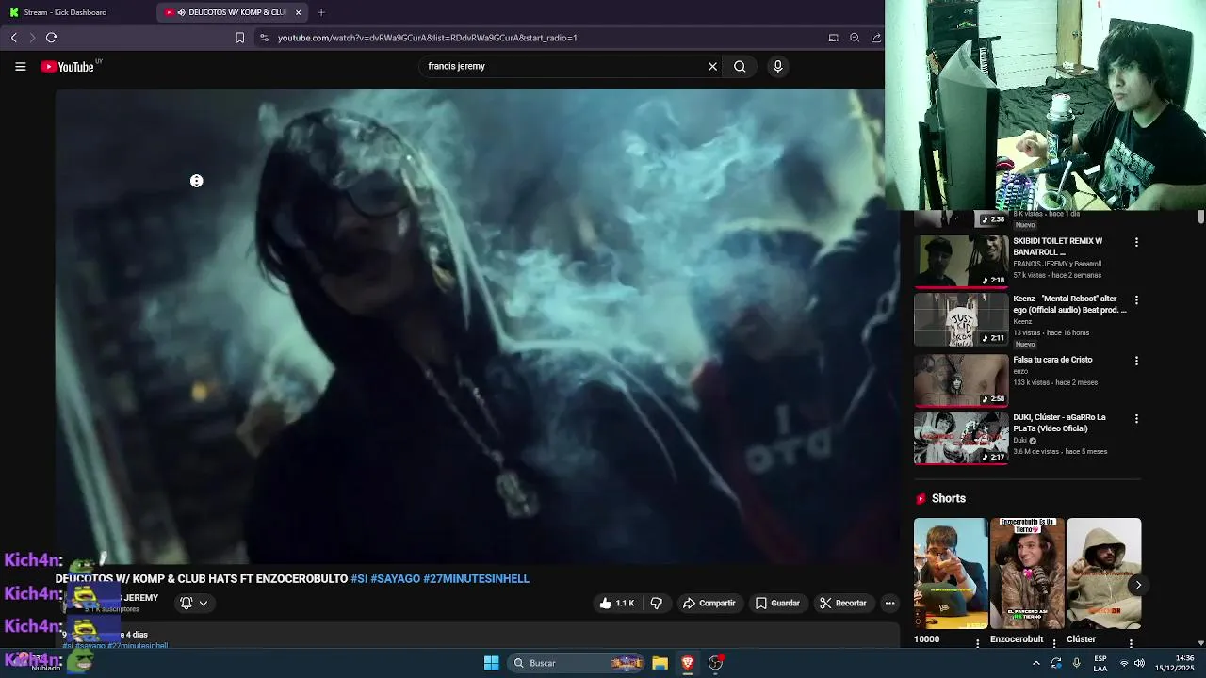Screen dimensions: 1206x678
Task: Open options for Clúster Short
Action: [x=1131, y=643]
